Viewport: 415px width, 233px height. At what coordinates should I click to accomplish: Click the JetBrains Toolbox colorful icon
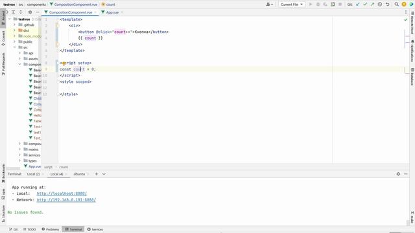coord(411,5)
